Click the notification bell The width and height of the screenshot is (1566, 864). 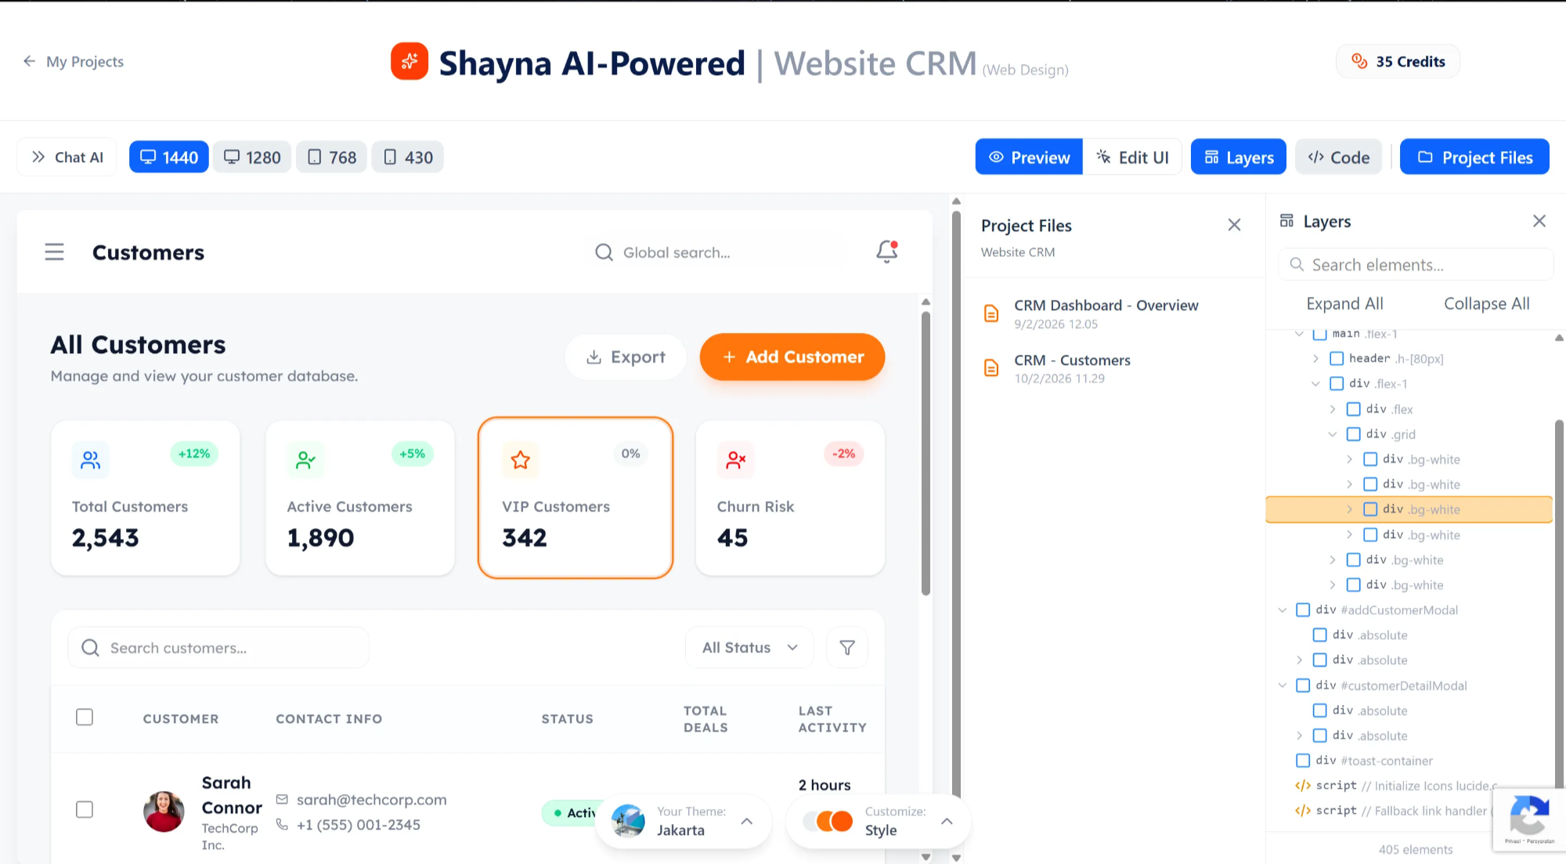[886, 251]
